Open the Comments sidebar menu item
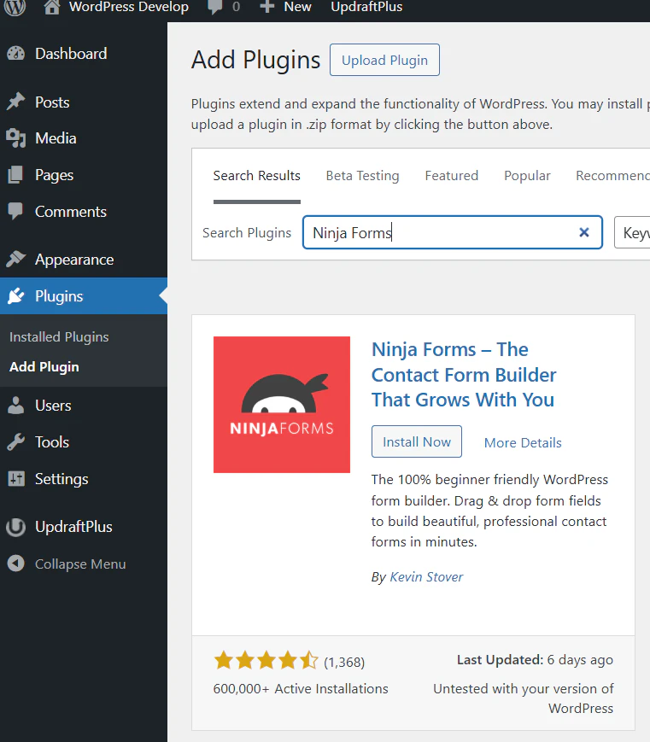Viewport: 650px width, 742px height. 71,212
